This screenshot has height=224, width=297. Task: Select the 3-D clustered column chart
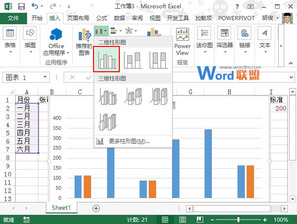[x=107, y=96]
